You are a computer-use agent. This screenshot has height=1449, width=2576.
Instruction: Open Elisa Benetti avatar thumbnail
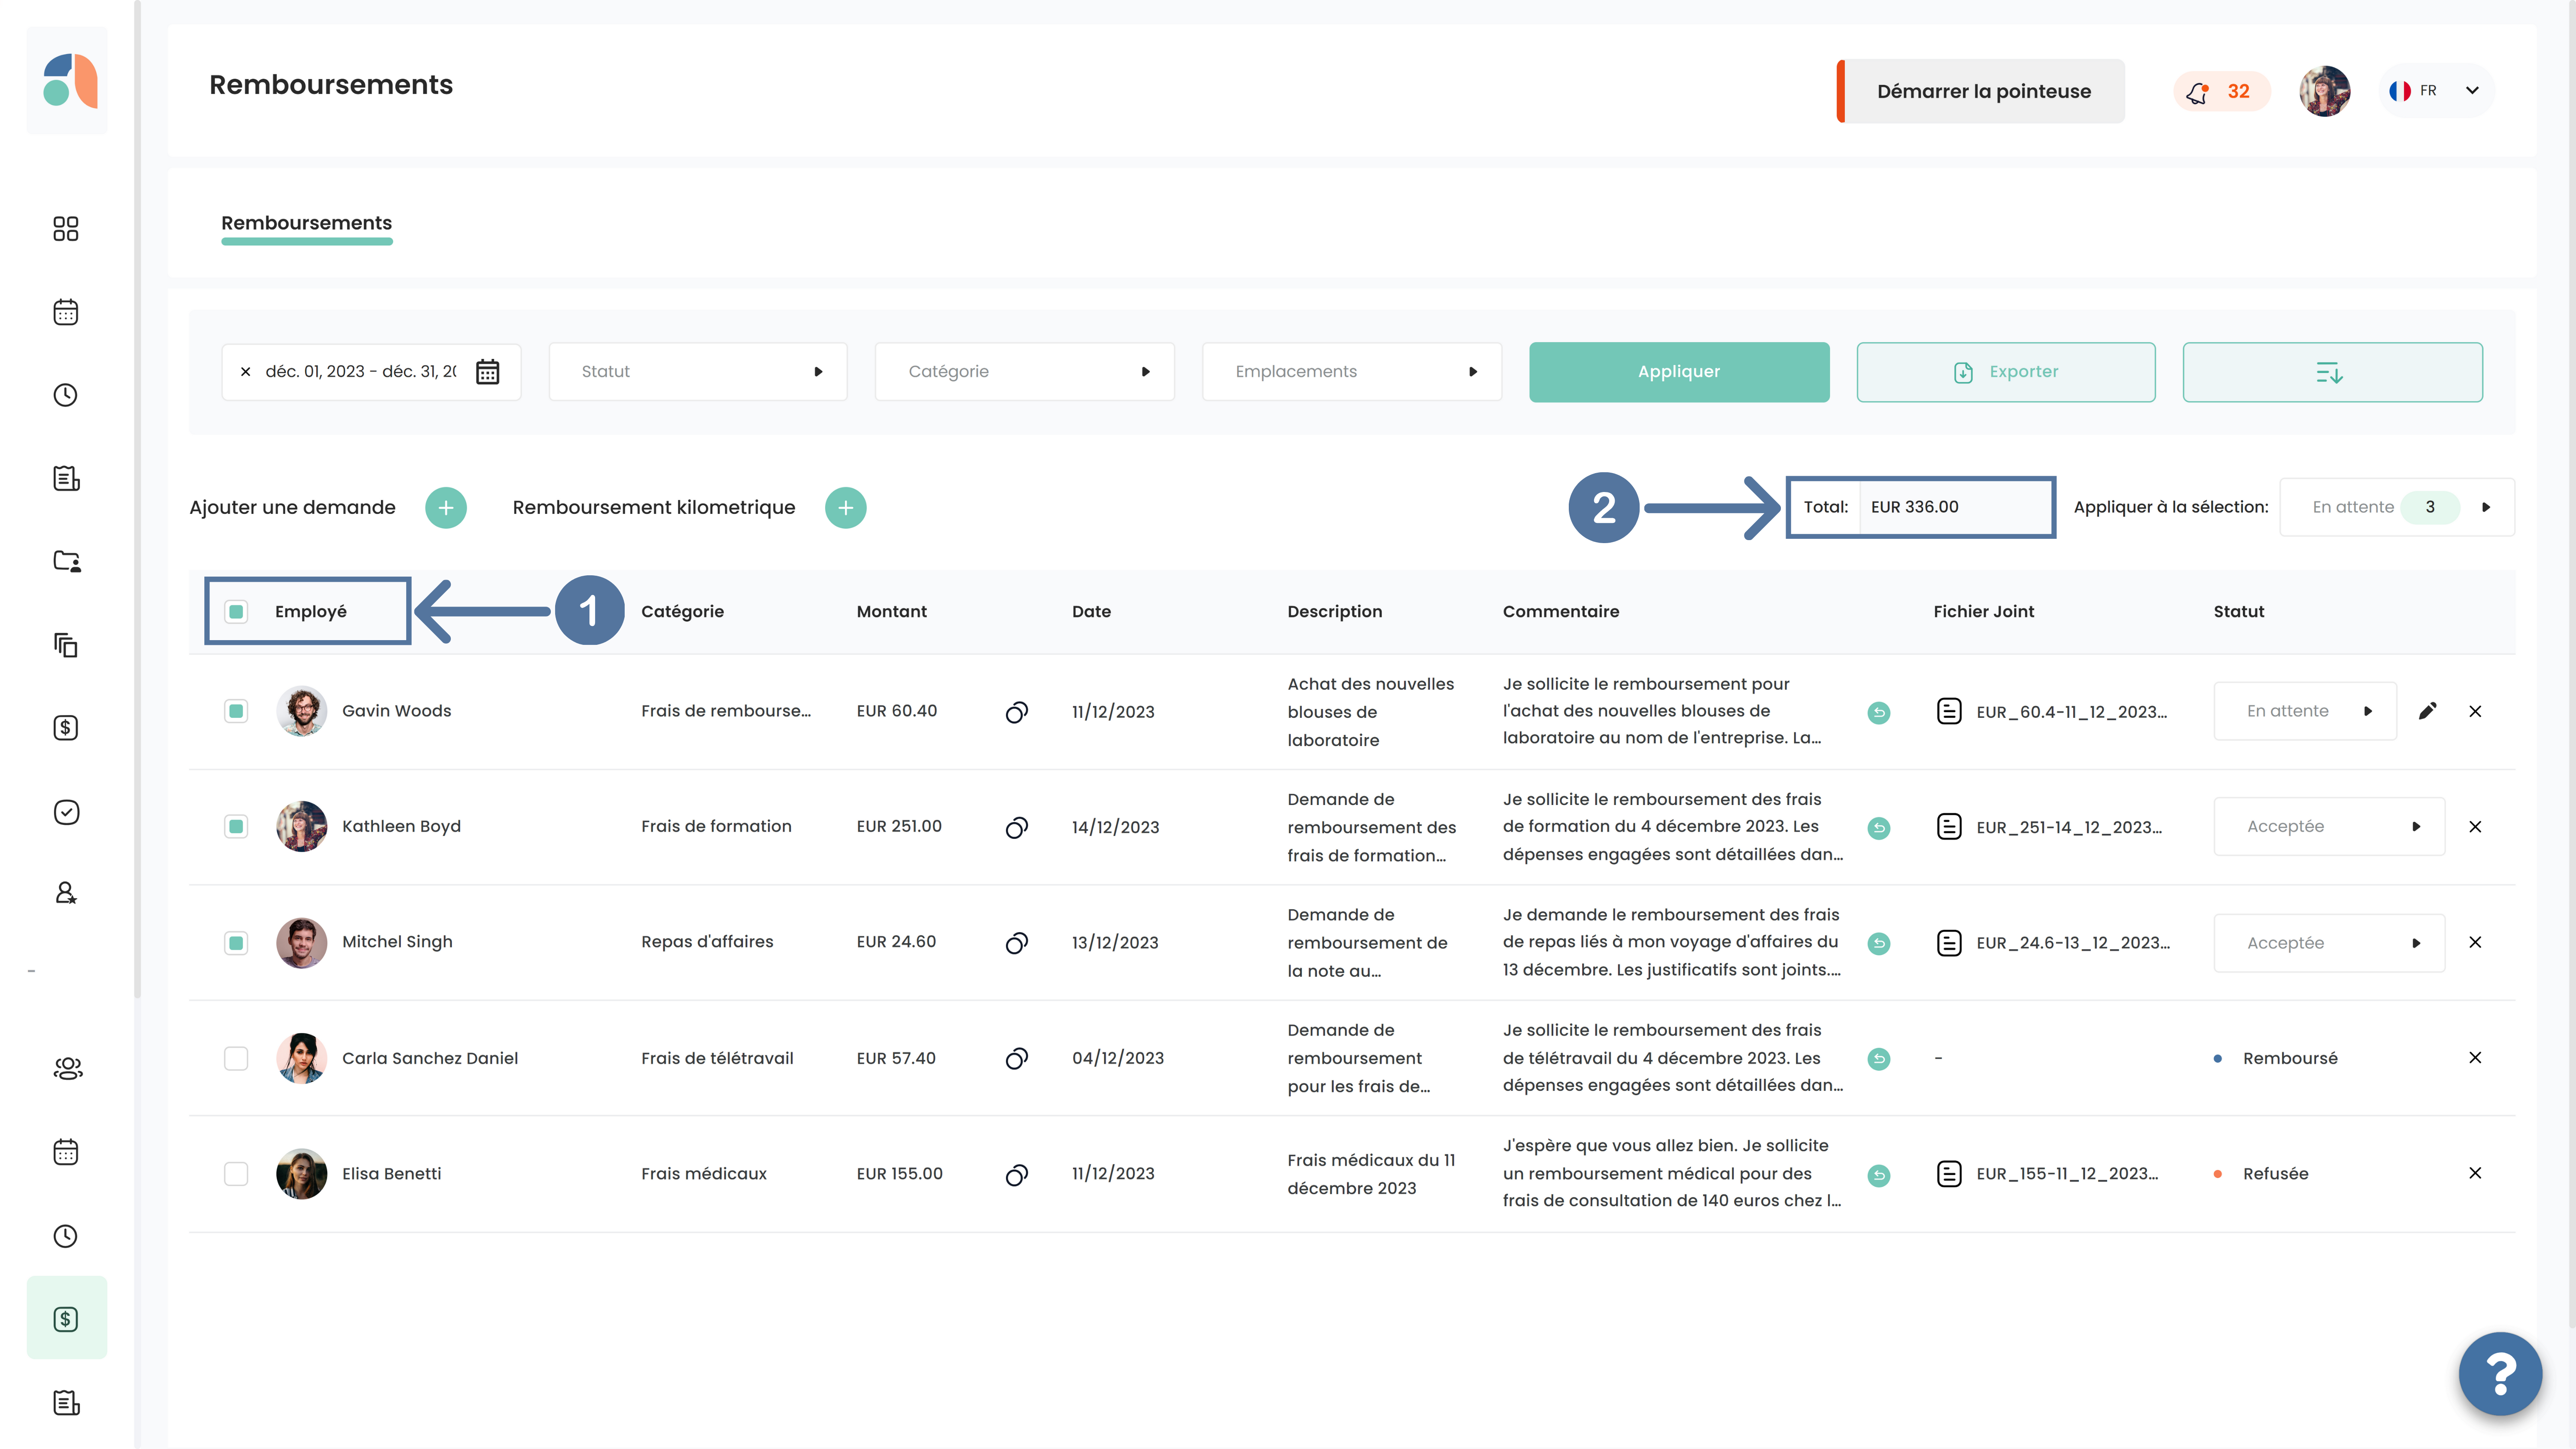point(301,1173)
